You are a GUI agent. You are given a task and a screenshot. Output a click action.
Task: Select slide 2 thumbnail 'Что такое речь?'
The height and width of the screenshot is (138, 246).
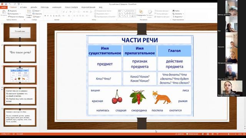coord(20,54)
